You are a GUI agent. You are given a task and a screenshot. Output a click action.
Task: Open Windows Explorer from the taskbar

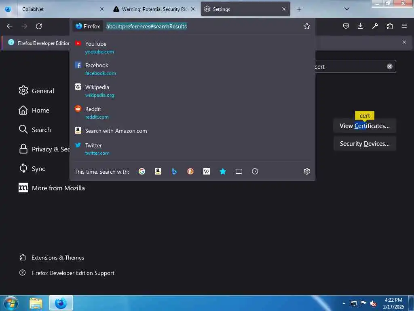(x=36, y=303)
